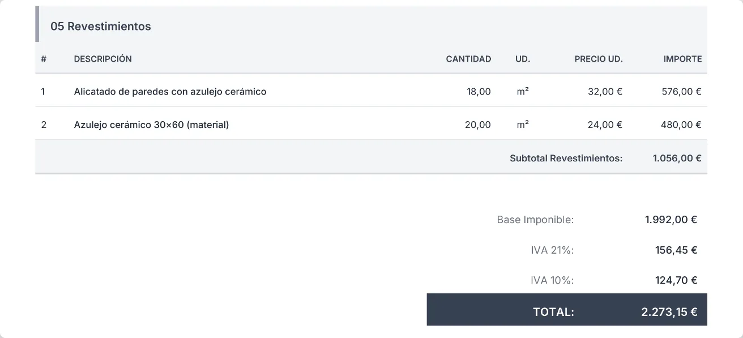Click the CANTIDAD column header
The width and height of the screenshot is (743, 338).
click(468, 59)
